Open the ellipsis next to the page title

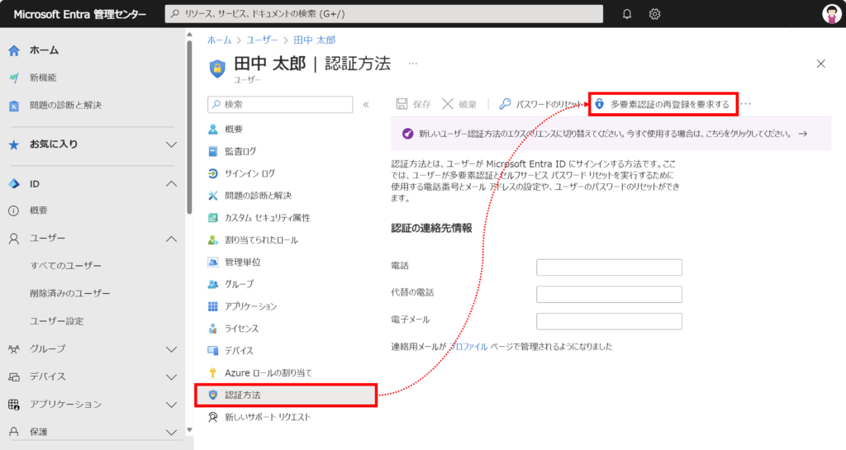coord(413,64)
